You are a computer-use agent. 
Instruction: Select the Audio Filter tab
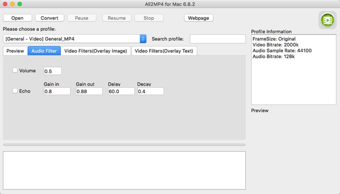tap(44, 51)
